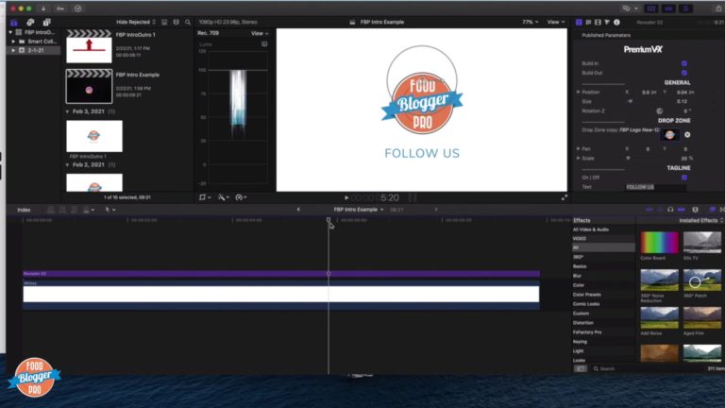Image resolution: width=725 pixels, height=408 pixels.
Task: Disable the Tagline On | Off checkbox
Action: point(683,177)
